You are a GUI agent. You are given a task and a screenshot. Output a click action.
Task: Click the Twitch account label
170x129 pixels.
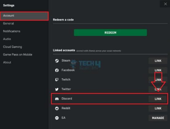(66, 80)
